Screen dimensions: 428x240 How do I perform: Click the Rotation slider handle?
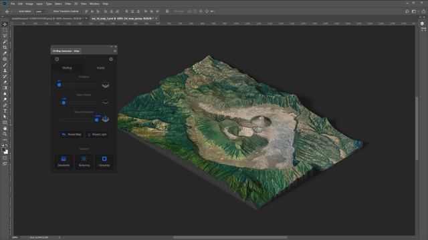(x=59, y=85)
